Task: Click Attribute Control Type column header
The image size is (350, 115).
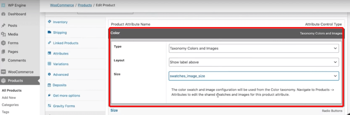Action: 323,24
